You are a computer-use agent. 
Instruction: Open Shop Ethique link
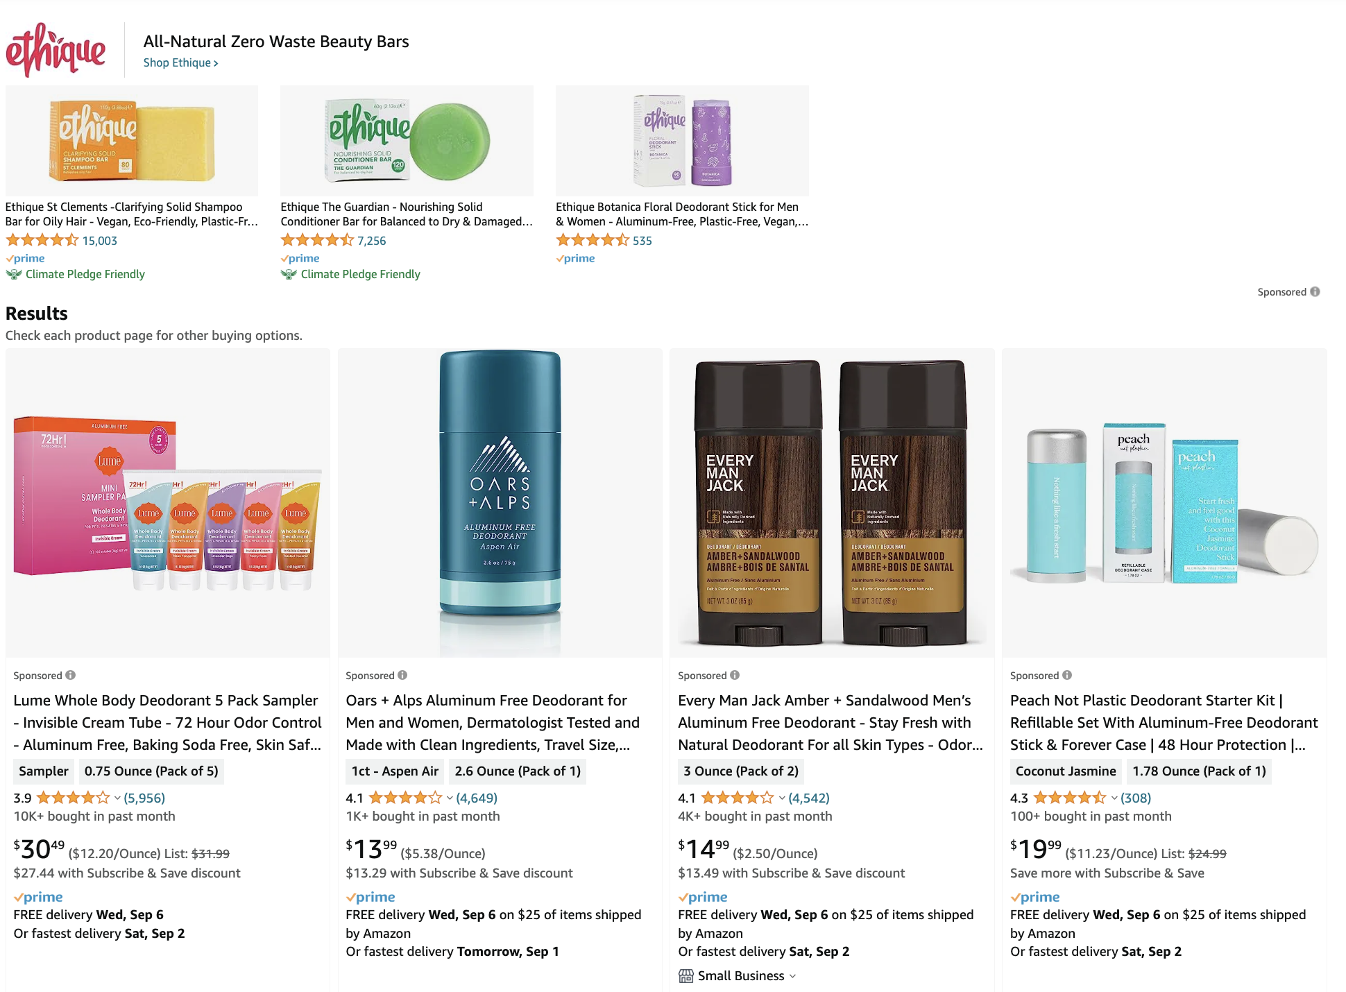click(180, 62)
